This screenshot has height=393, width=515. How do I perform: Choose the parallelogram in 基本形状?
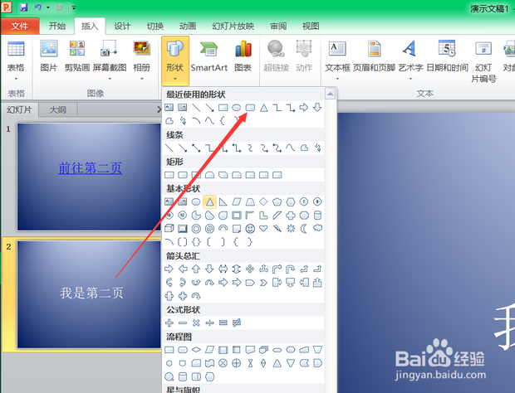coord(237,202)
